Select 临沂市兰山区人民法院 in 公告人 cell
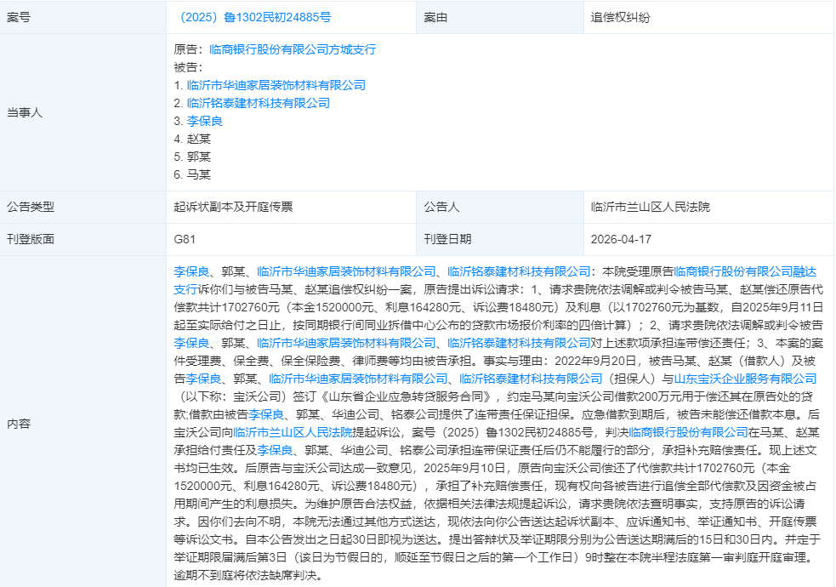Screen dimensions: 836x587 (650, 207)
